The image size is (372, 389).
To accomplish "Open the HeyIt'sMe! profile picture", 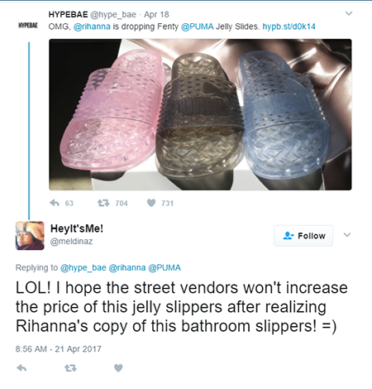I will [30, 236].
